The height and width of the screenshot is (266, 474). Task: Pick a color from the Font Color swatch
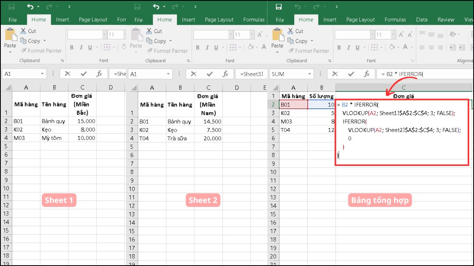pyautogui.click(x=405, y=48)
